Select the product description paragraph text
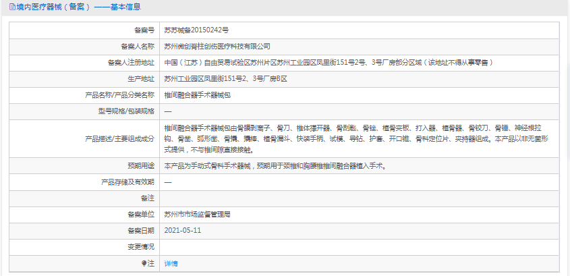The height and width of the screenshot is (276, 570). [356, 138]
